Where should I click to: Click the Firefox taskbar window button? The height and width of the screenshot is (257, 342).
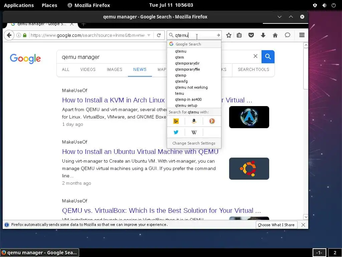[39, 253]
